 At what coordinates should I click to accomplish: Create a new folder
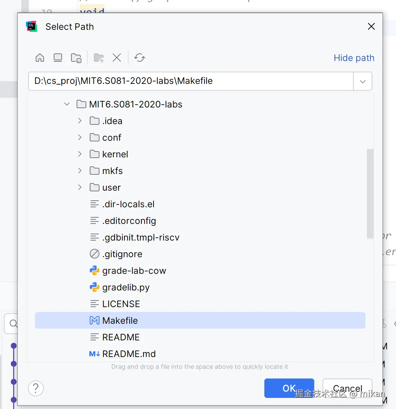coord(99,58)
